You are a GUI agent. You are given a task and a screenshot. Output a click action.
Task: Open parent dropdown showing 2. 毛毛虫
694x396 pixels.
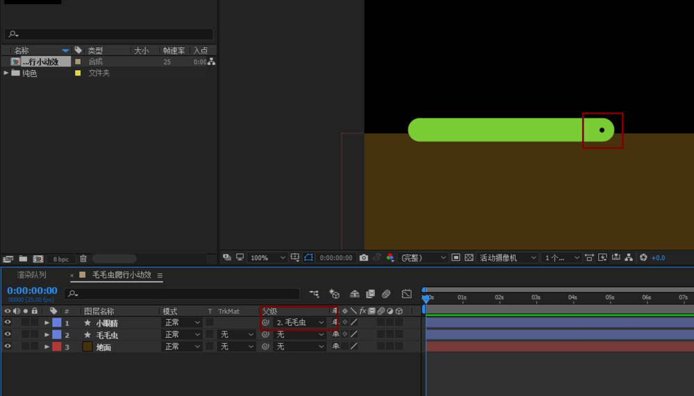click(x=300, y=322)
